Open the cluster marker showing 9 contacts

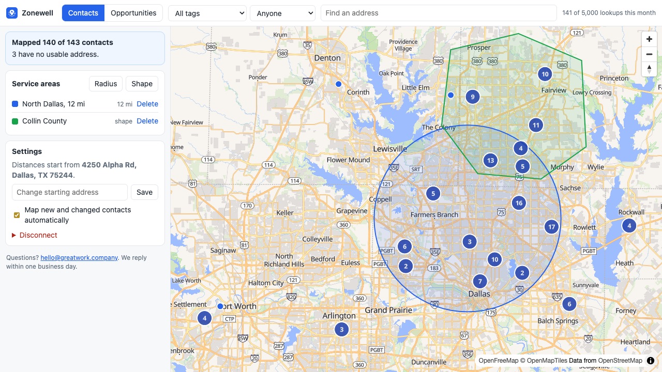[472, 97]
